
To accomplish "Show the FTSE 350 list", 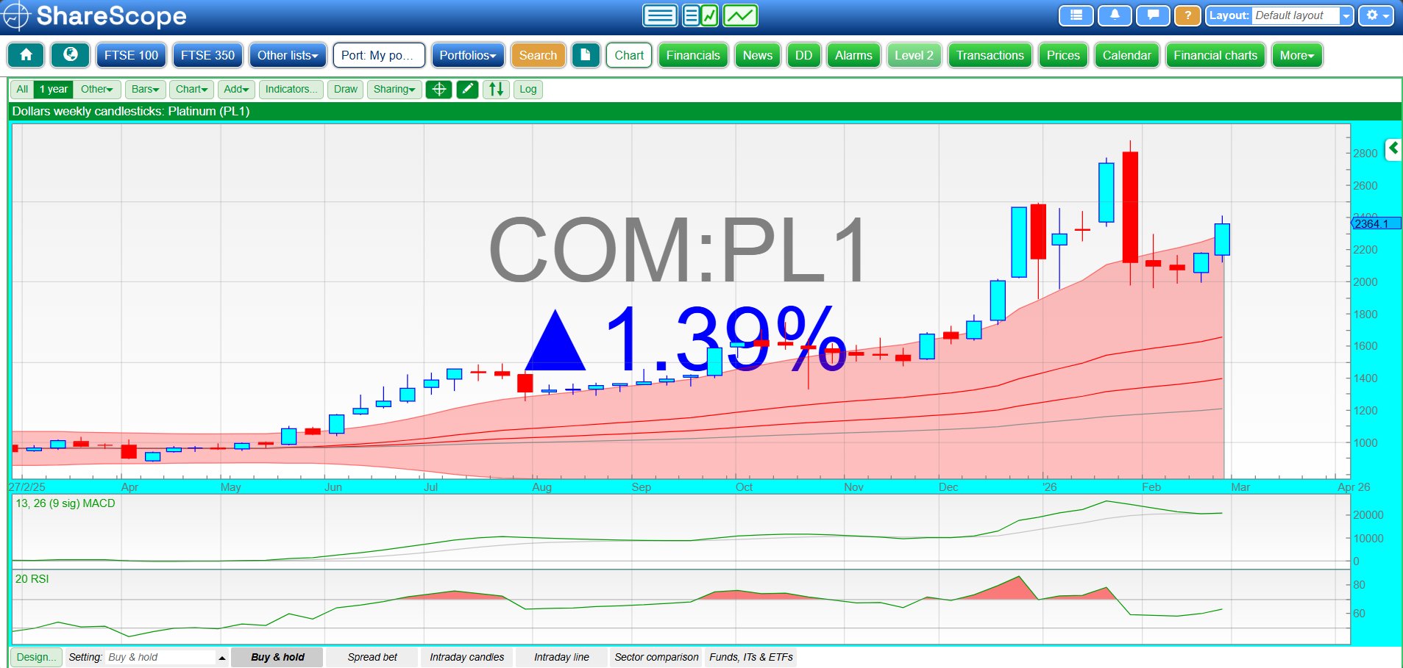I will 208,55.
